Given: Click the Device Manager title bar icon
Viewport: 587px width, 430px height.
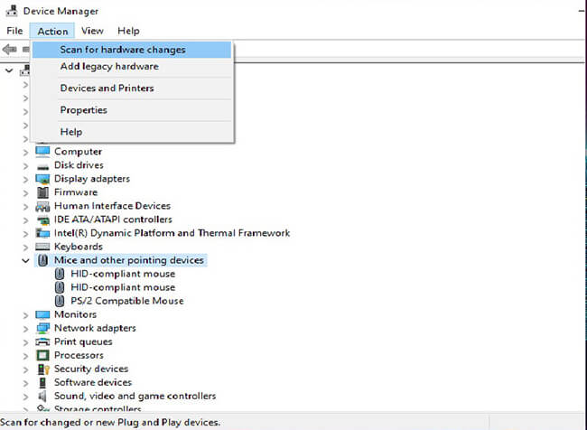Looking at the screenshot, I should pos(12,11).
